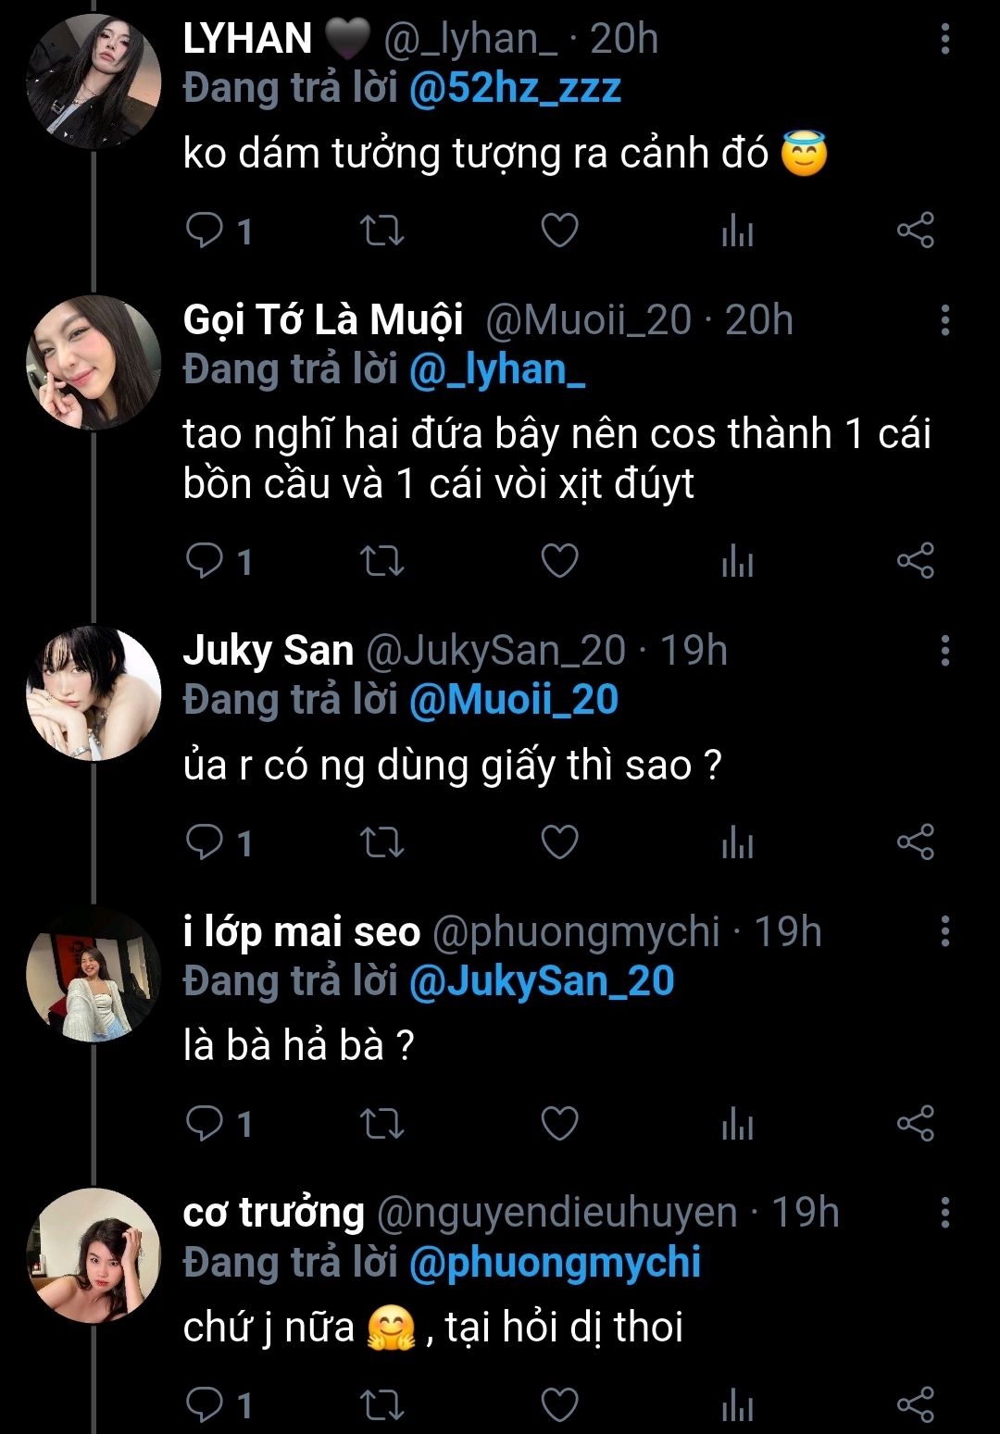Share LYHAN's tweet
The image size is (1000, 1434).
pos(915,230)
